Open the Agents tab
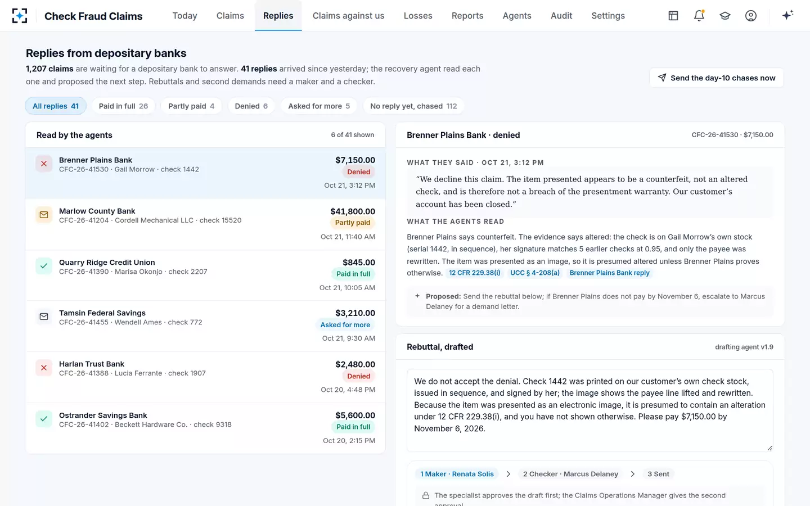810x506 pixels. click(517, 16)
